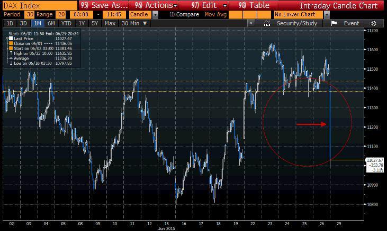Click the 03:00 start time field
This screenshot has width=387, height=231.
coord(82,15)
